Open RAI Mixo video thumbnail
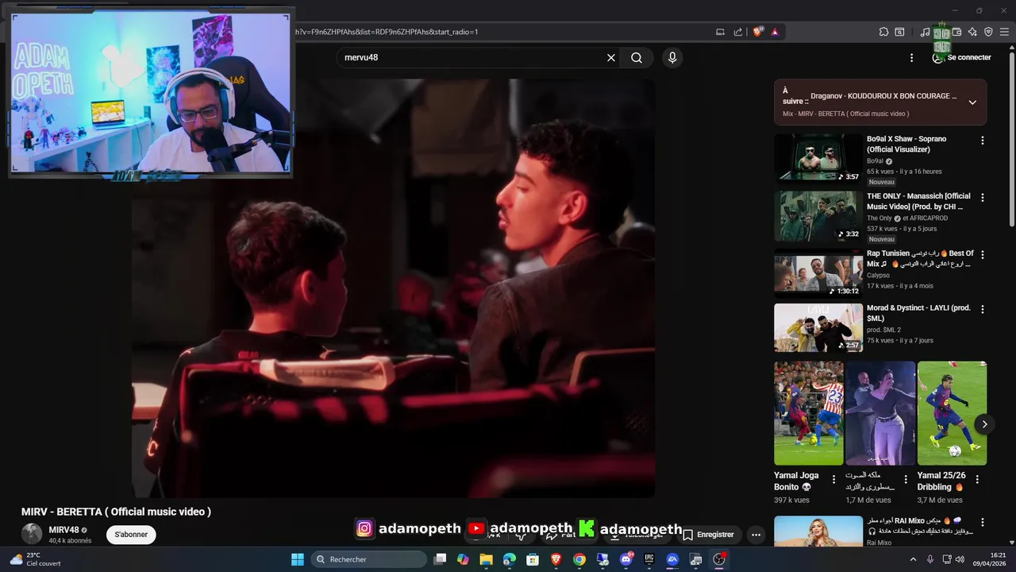This screenshot has width=1016, height=572. click(x=818, y=531)
